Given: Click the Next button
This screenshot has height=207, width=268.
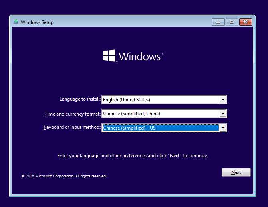Looking at the screenshot, I should [x=236, y=172].
